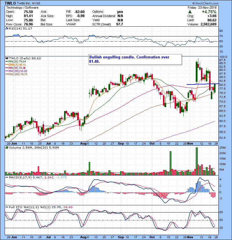Viewport: 232px width, 240px height.
Task: Select the MA(200) purple legend entry
Action: coord(18,71)
